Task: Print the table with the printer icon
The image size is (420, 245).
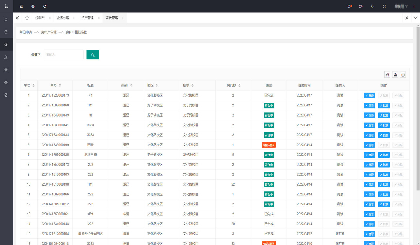Action: (x=403, y=75)
